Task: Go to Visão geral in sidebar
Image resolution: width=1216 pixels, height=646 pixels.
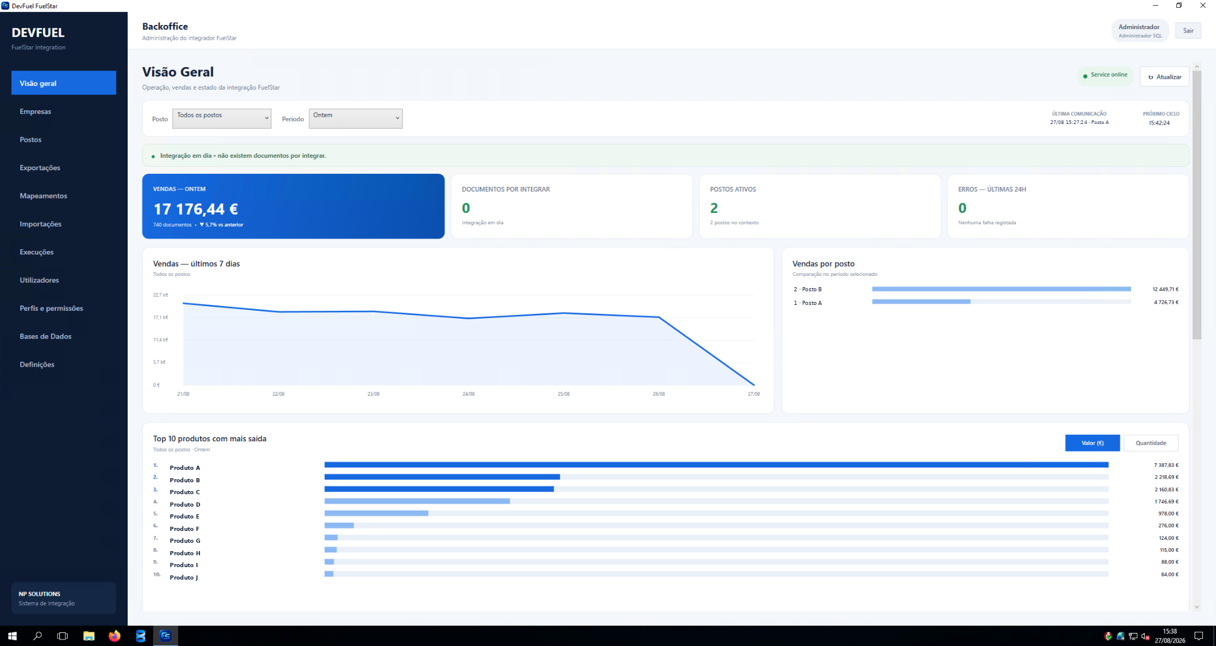Action: click(64, 83)
